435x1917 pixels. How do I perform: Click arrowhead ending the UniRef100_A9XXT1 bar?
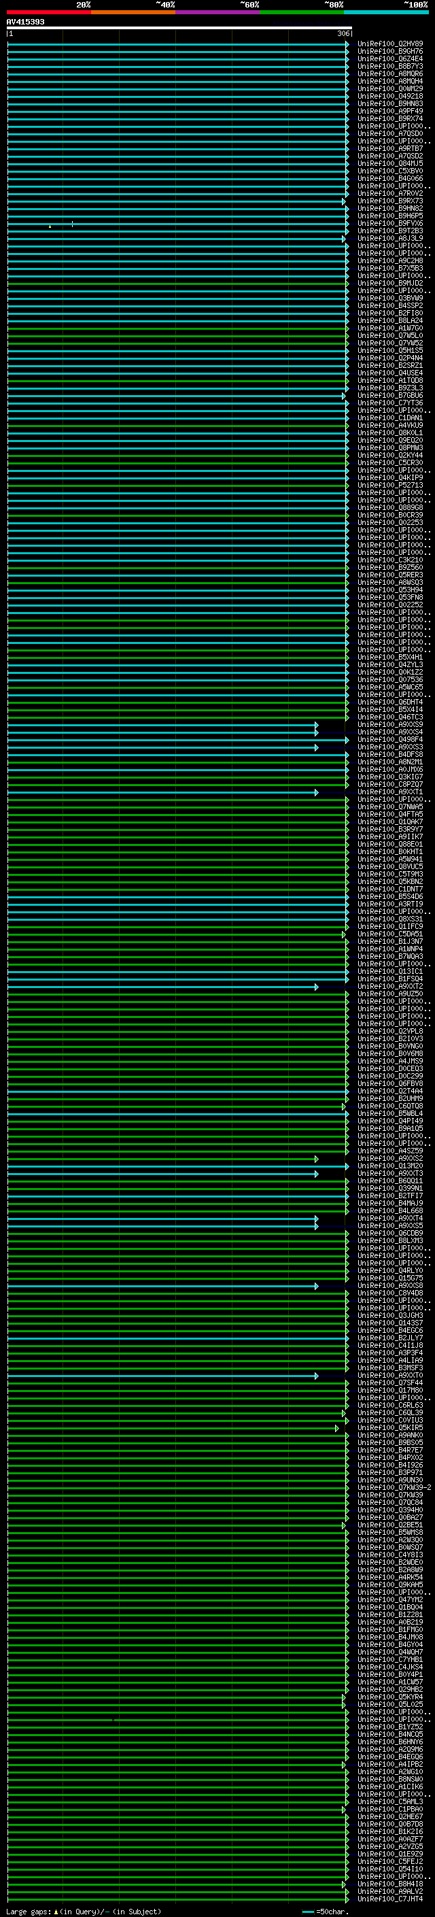316,792
